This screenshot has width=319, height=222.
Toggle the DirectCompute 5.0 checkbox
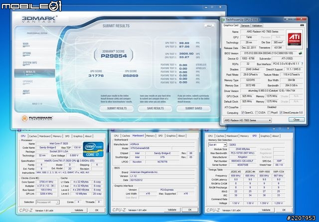281,113
